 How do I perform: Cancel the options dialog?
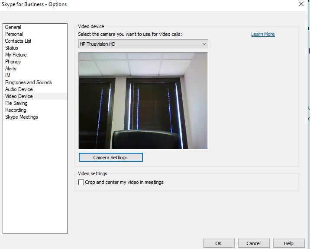coord(254,243)
